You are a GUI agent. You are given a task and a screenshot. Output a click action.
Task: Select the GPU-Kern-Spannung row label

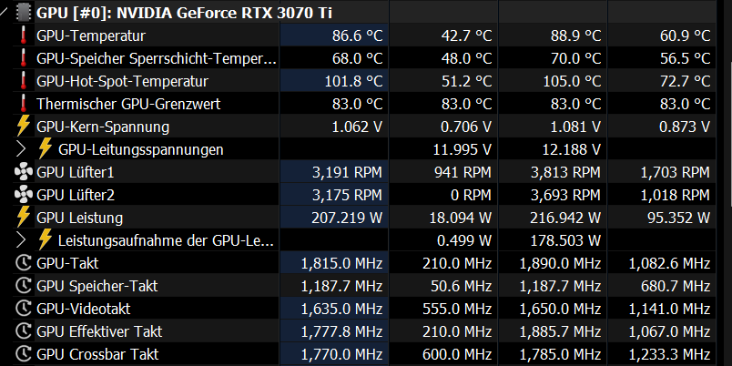tap(103, 127)
